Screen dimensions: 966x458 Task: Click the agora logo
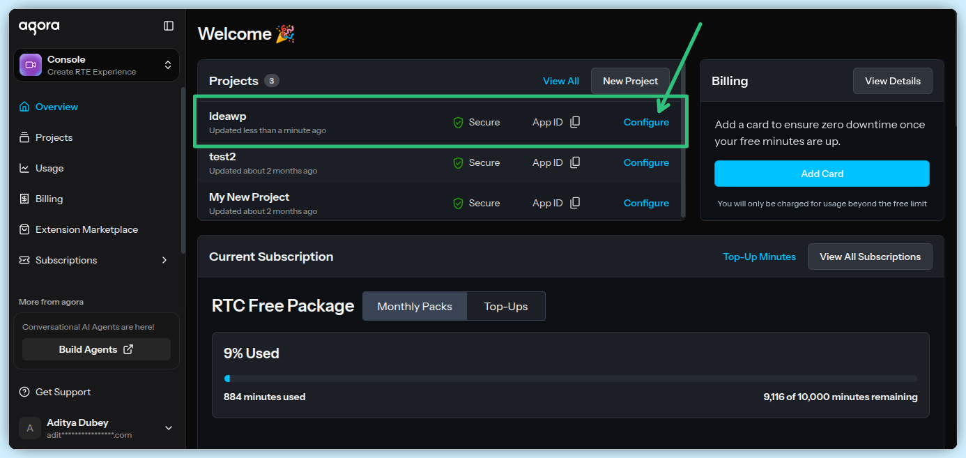[x=39, y=26]
